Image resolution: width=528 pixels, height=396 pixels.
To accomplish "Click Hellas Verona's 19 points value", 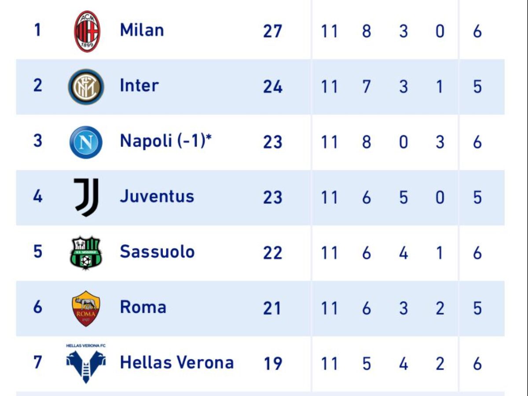I will pyautogui.click(x=272, y=363).
